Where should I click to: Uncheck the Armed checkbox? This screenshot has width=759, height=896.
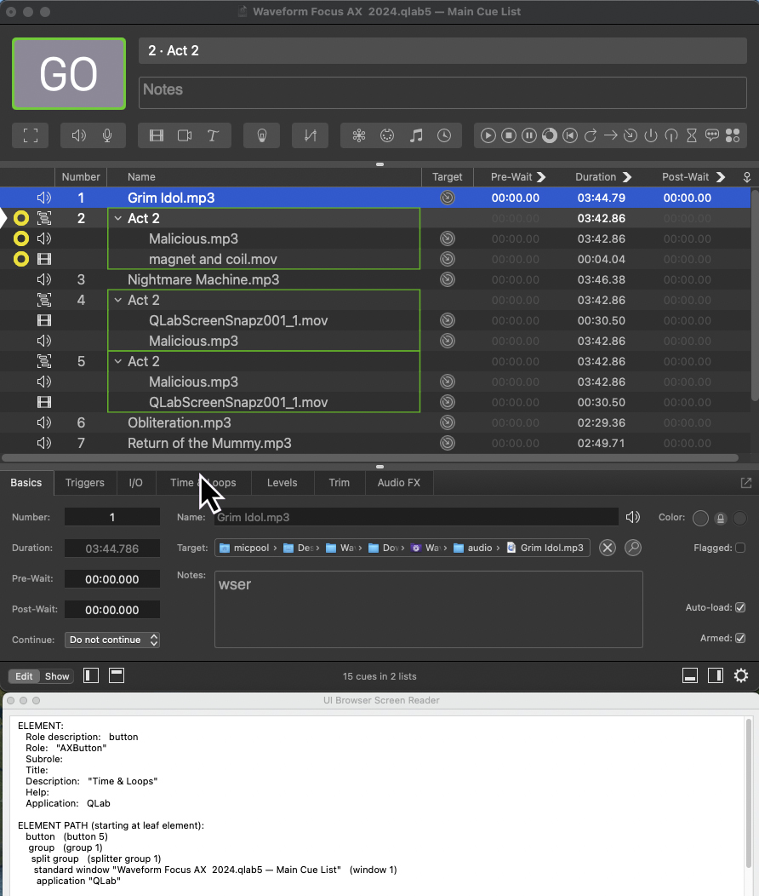point(739,638)
